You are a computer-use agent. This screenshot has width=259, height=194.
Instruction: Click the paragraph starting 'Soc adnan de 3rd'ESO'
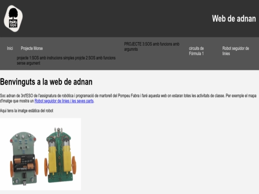click(128, 98)
